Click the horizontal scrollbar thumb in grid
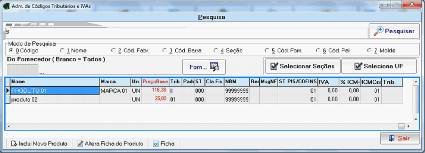The image size is (425, 153). click(401, 126)
